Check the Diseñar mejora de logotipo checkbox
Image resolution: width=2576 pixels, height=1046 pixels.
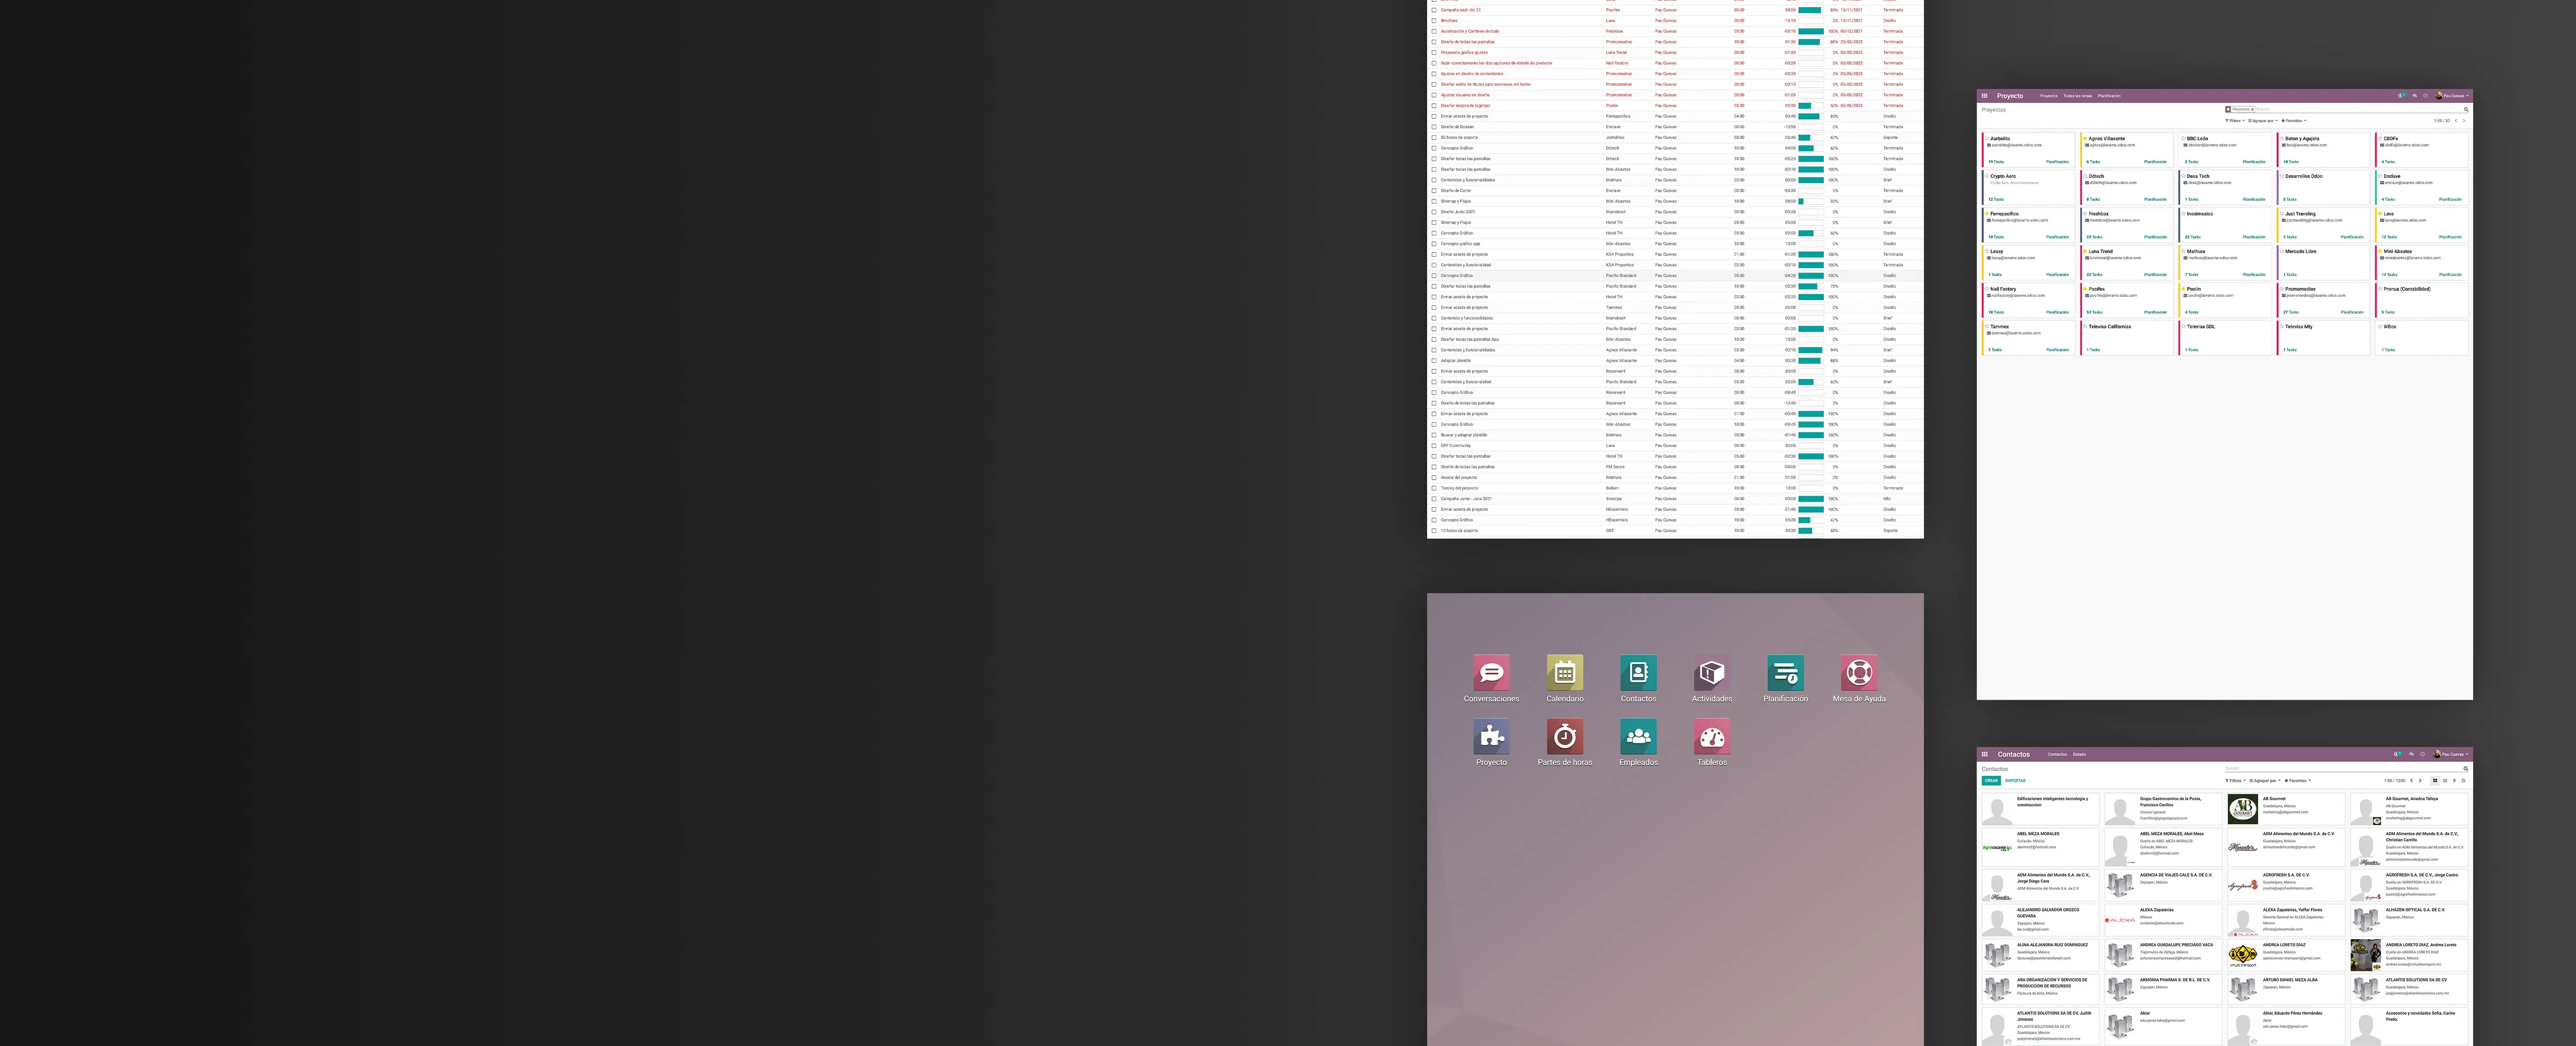(1434, 106)
